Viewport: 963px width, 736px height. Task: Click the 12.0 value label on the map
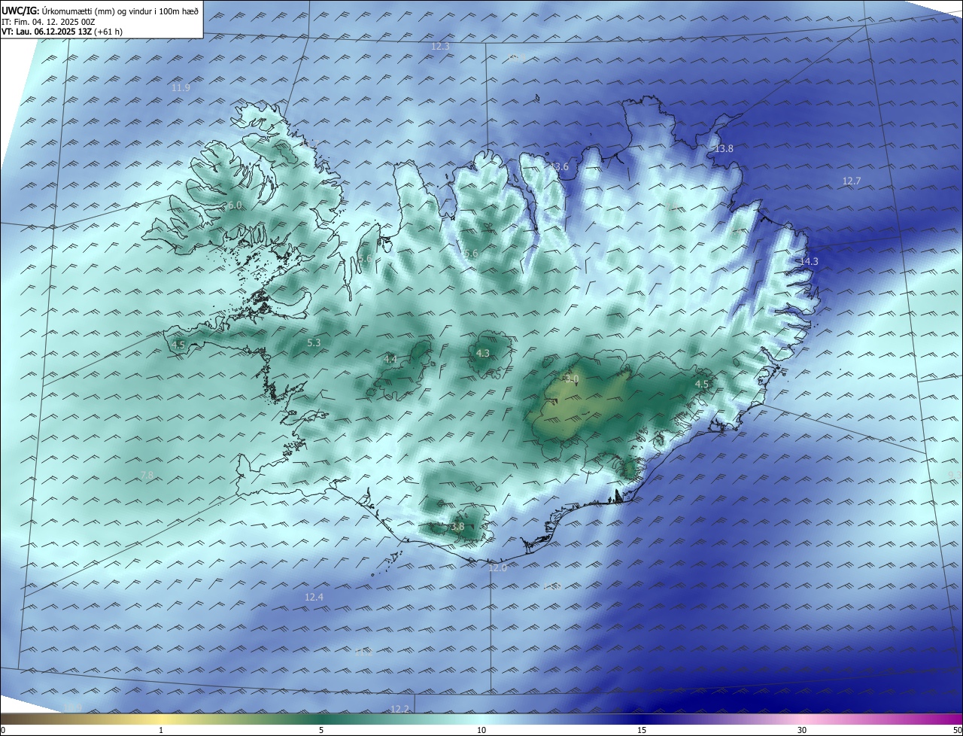498,568
